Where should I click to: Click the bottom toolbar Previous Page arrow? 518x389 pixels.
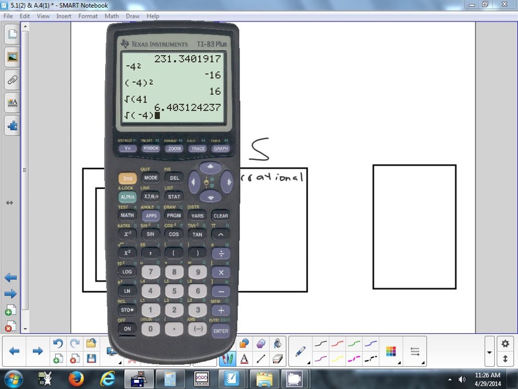tap(14, 351)
